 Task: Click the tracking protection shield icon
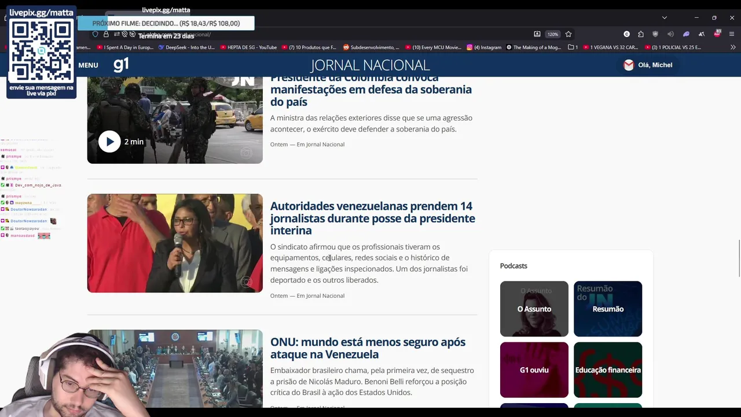click(x=96, y=34)
